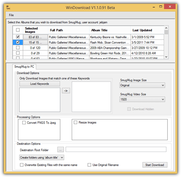Screen dimensions: 181x177
Task: Sort by Full Path column header
Action: point(69,30)
